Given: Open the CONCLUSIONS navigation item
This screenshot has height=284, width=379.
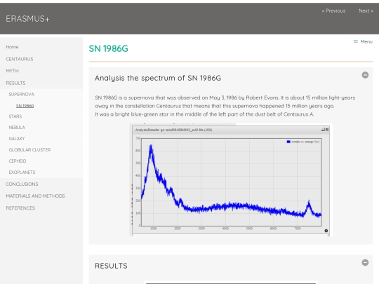Looking at the screenshot, I should [22, 184].
